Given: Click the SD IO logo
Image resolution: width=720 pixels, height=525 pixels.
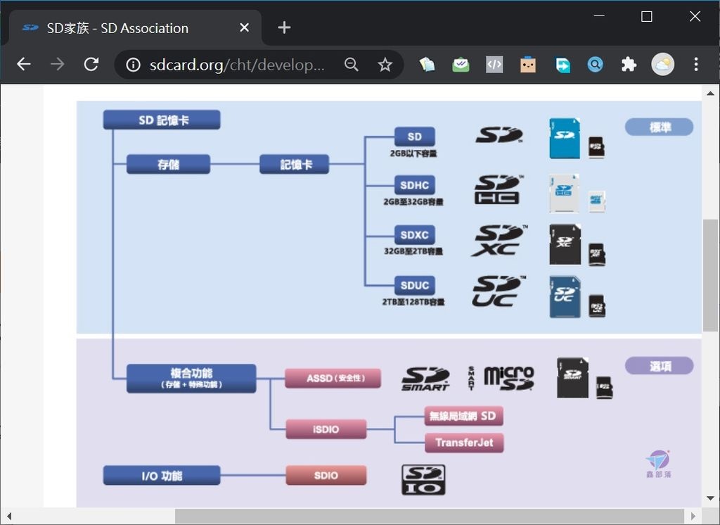Looking at the screenshot, I should pyautogui.click(x=423, y=479).
